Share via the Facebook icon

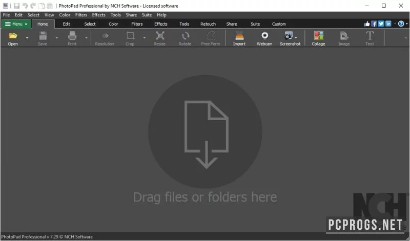coord(374,24)
